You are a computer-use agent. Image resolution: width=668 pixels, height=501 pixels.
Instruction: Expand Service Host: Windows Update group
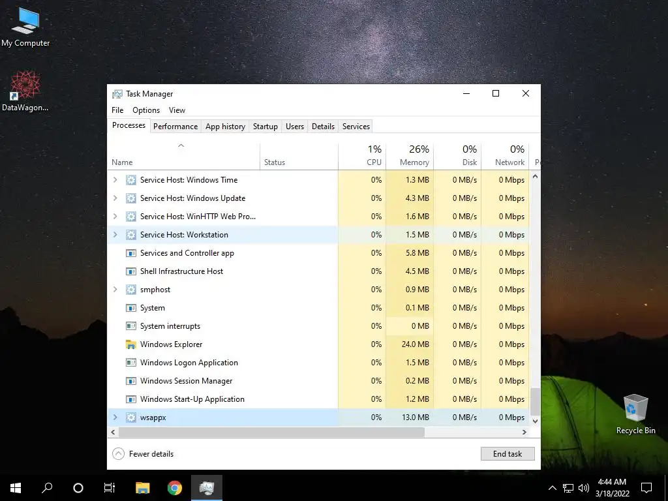(115, 198)
